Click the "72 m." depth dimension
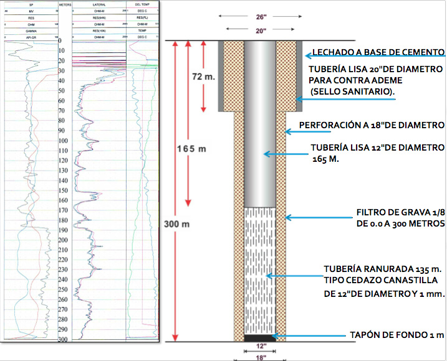This screenshot has width=447, height=361. (x=203, y=77)
